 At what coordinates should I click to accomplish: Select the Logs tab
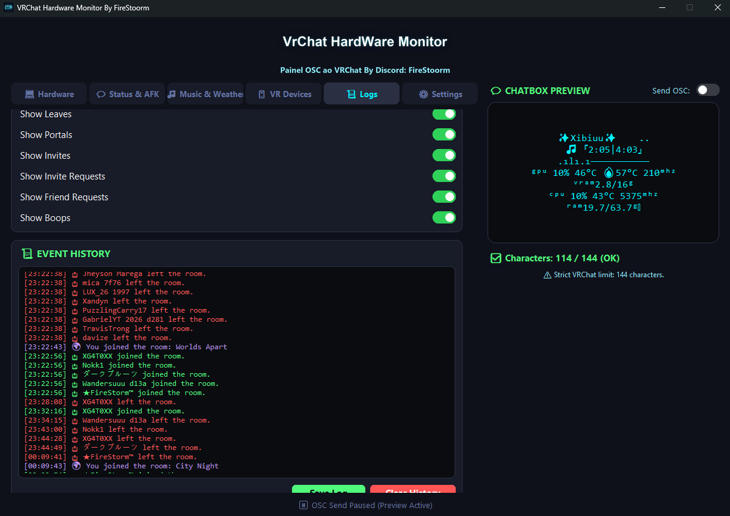[362, 94]
